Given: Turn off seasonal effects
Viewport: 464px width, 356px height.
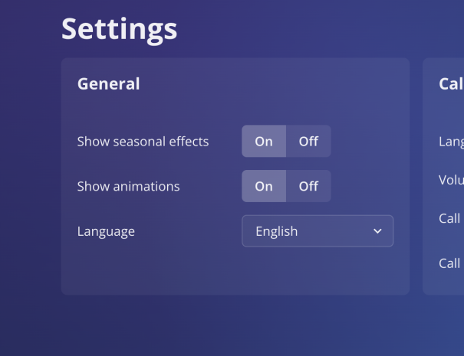Looking at the screenshot, I should 308,142.
